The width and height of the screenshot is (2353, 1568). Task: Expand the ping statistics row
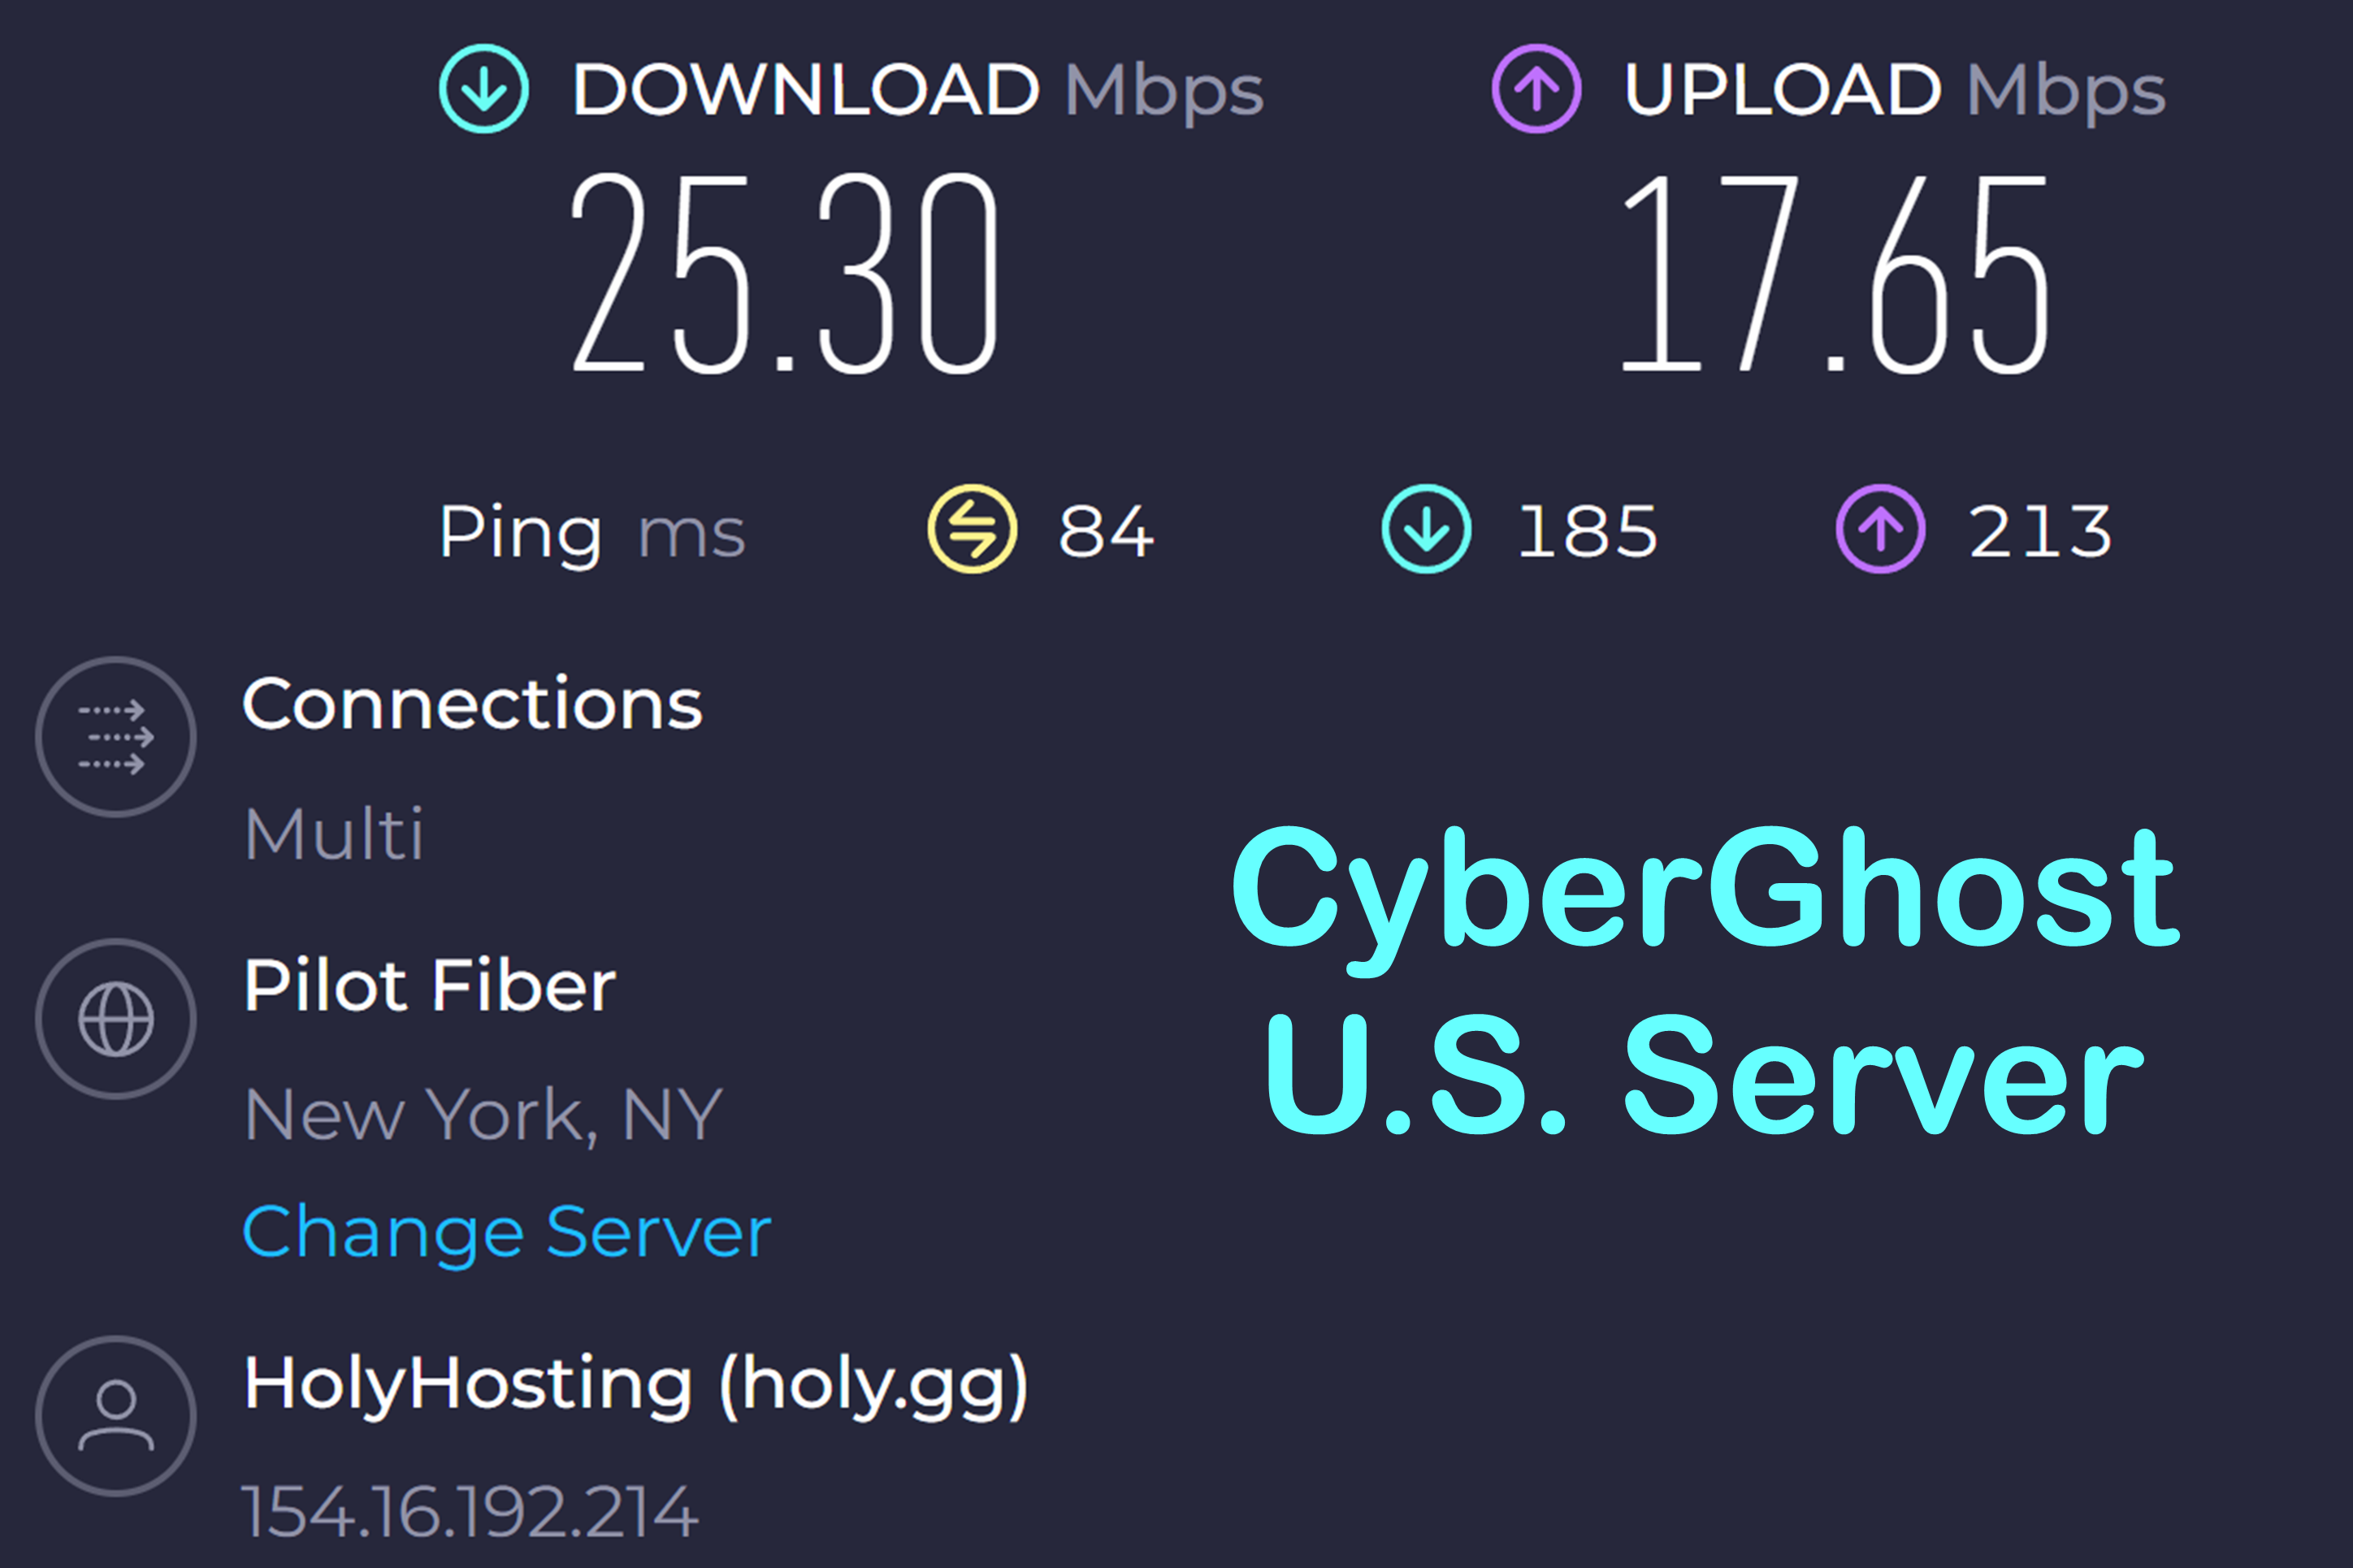594,531
